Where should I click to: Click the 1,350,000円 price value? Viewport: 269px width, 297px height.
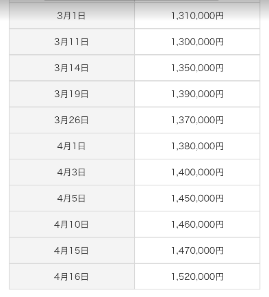tap(197, 68)
